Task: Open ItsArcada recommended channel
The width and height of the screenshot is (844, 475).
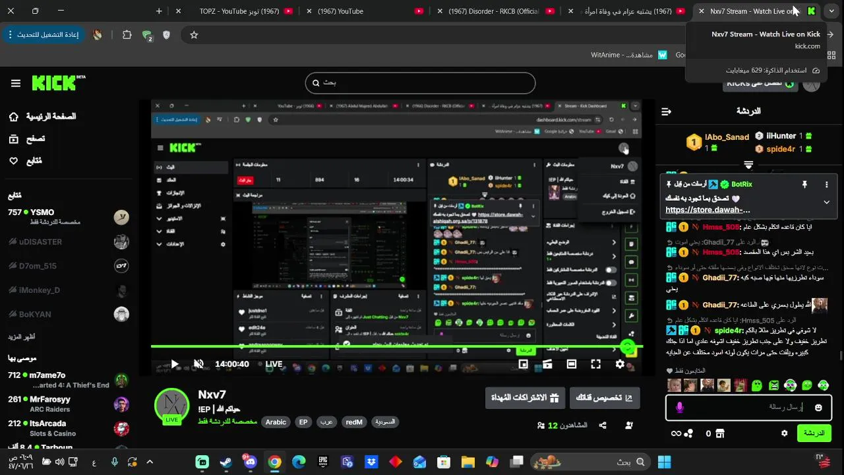Action: 69,429
